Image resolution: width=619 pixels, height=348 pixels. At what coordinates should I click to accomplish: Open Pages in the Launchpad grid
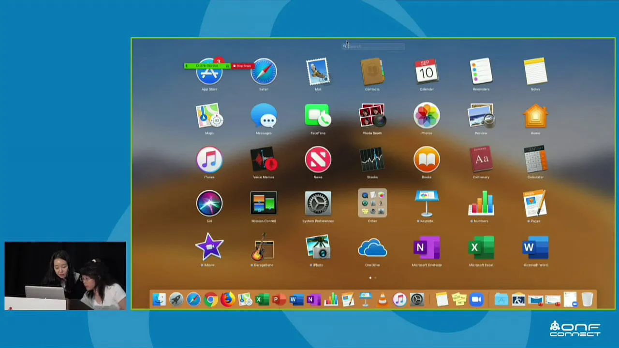click(535, 203)
